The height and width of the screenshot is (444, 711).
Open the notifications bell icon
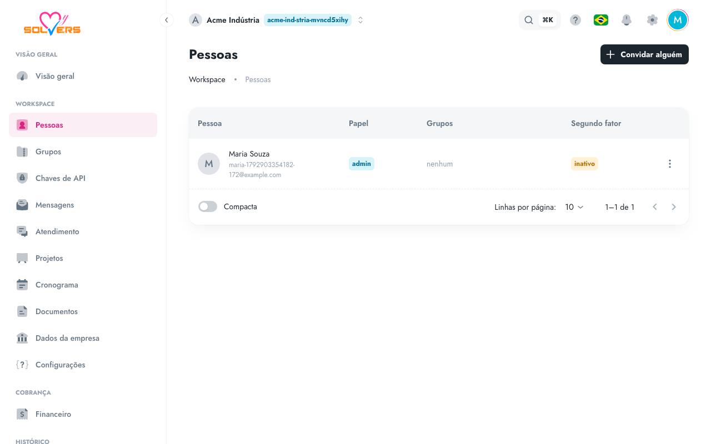pyautogui.click(x=627, y=20)
